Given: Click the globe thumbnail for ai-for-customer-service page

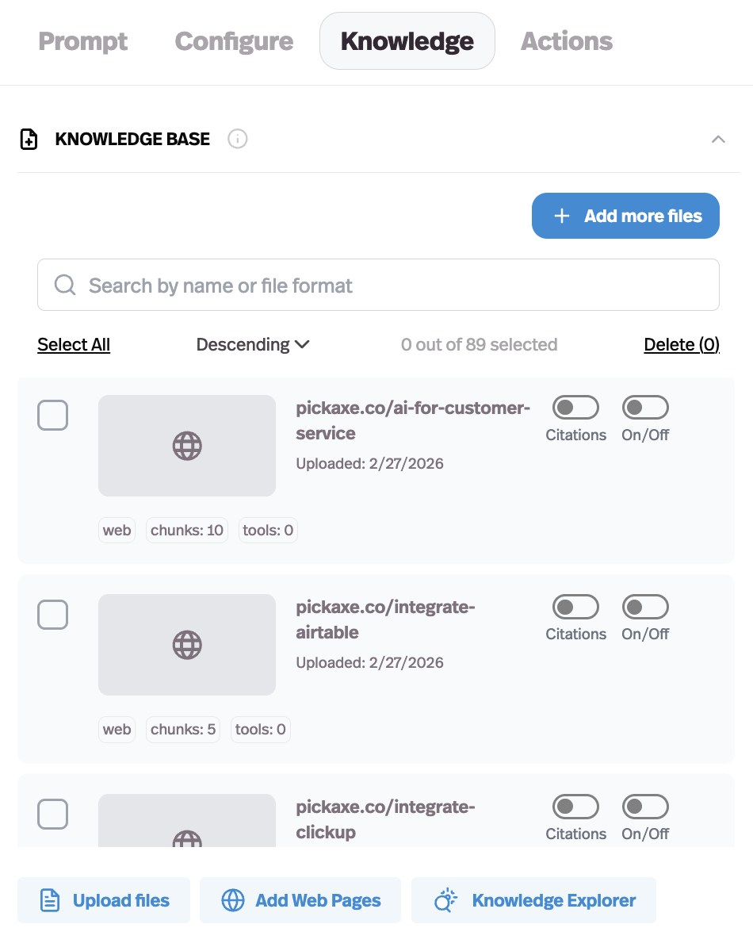Looking at the screenshot, I should (x=186, y=446).
